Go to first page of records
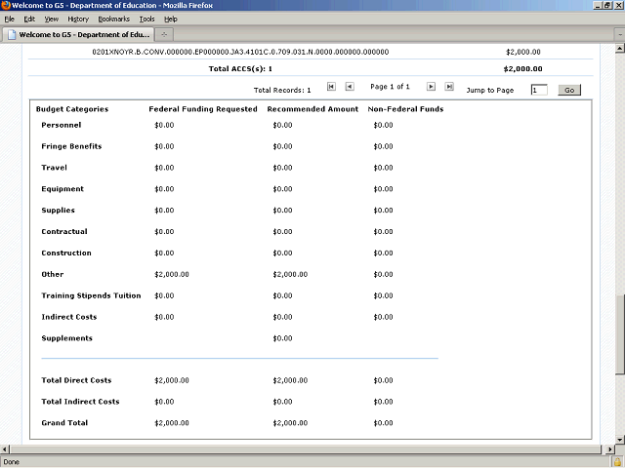625x468 pixels. [x=332, y=88]
